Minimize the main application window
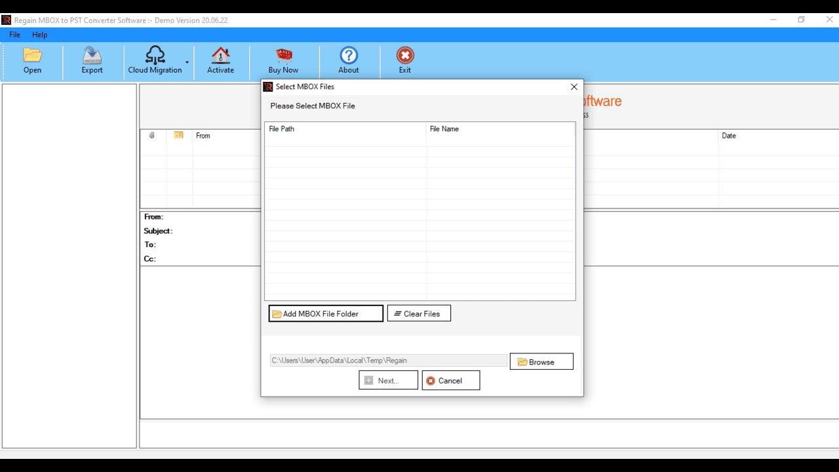Viewport: 839px width, 472px height. 773,20
